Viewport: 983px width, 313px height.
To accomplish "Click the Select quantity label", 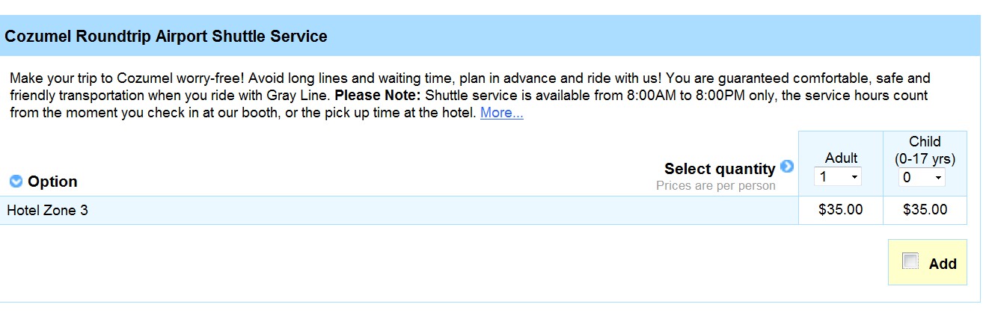I will 720,169.
